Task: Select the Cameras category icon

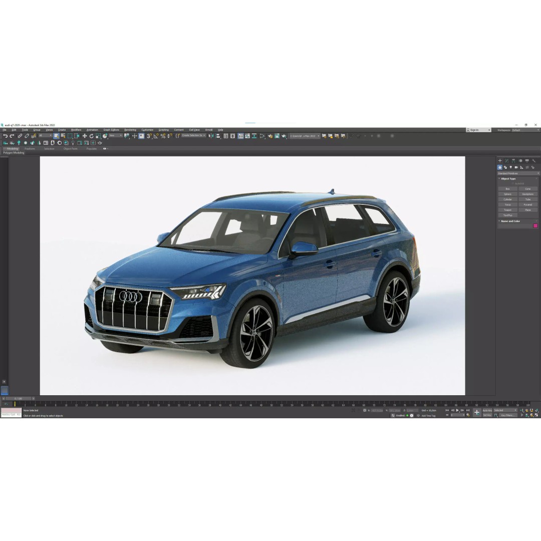Action: [516, 167]
